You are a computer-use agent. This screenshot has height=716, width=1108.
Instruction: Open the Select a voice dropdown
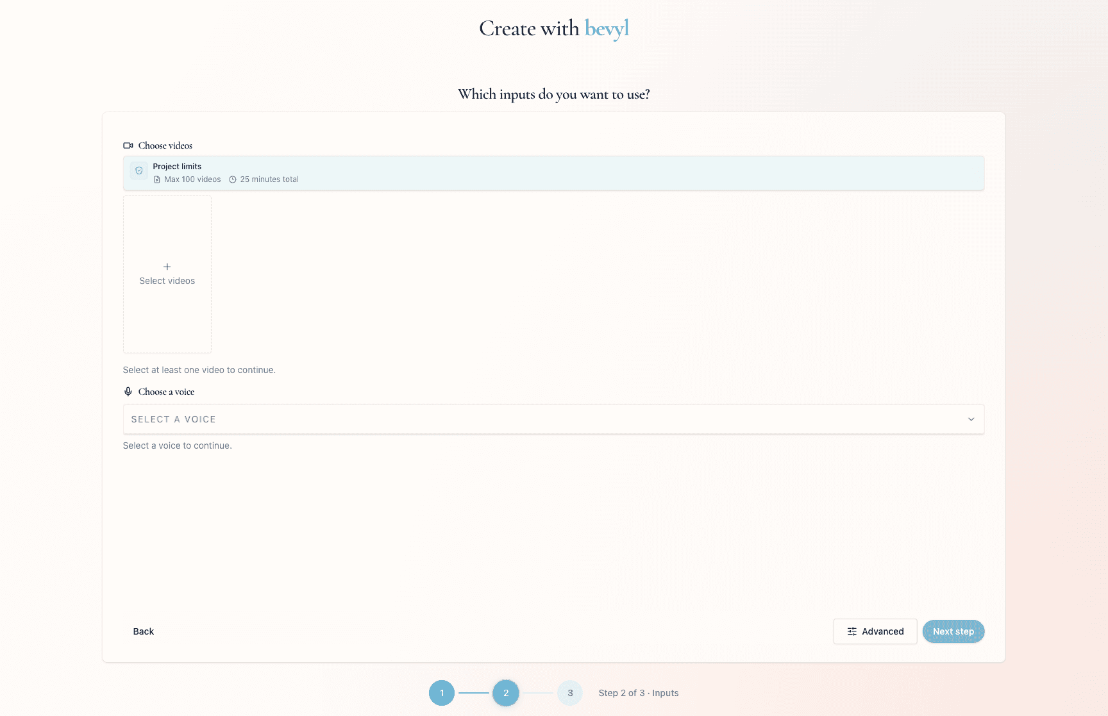coord(553,419)
